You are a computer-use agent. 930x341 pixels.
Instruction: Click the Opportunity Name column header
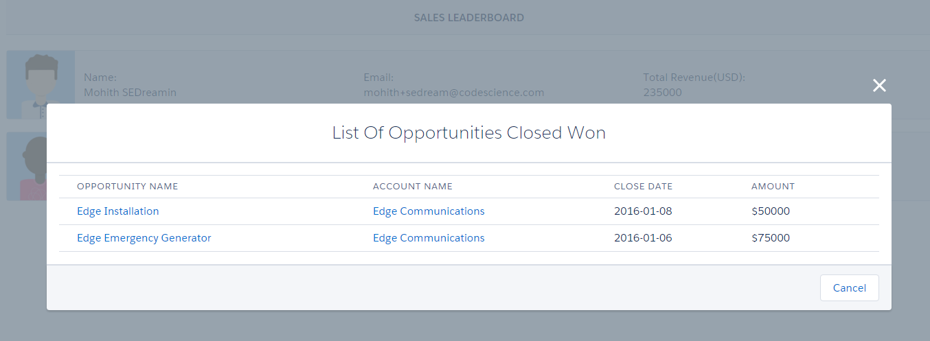point(128,187)
